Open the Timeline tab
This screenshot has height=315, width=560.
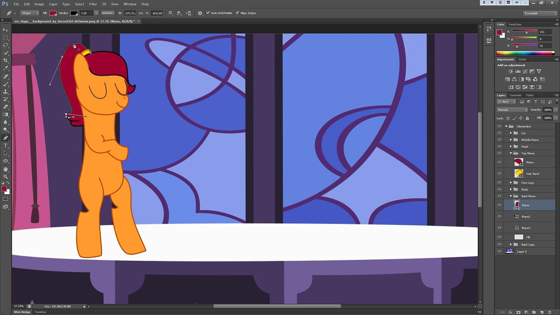[x=40, y=312]
